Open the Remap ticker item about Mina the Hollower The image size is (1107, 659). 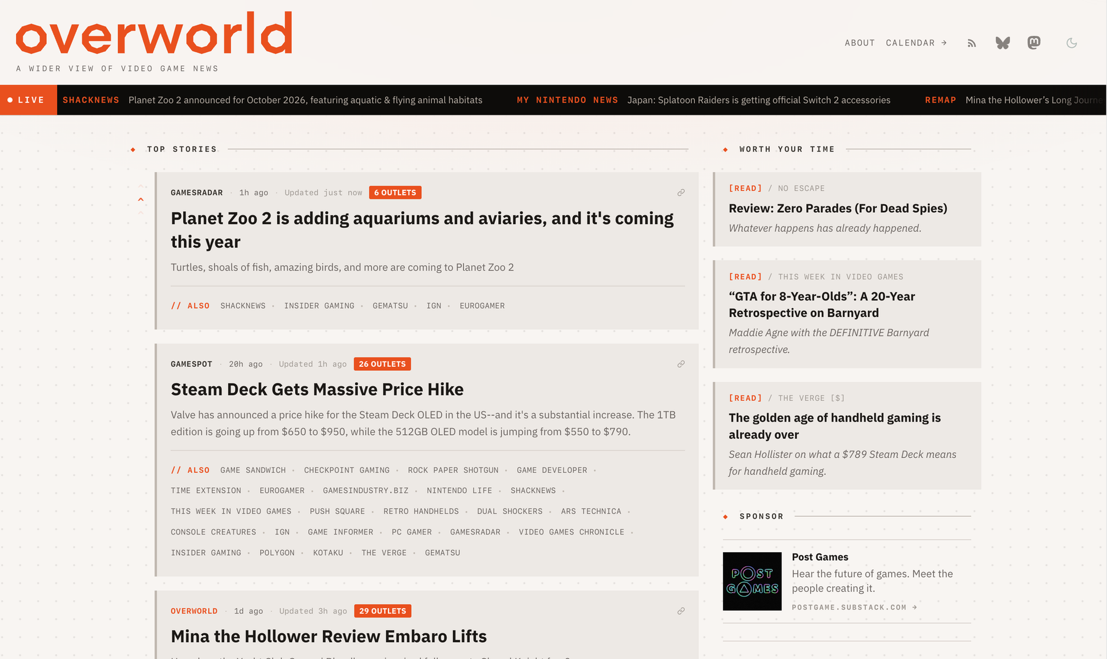click(1015, 100)
